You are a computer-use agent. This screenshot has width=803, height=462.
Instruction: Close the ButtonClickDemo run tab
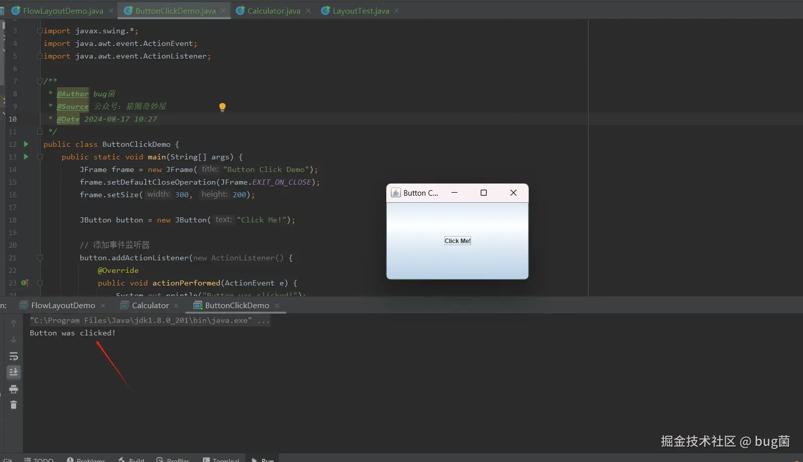coord(277,306)
